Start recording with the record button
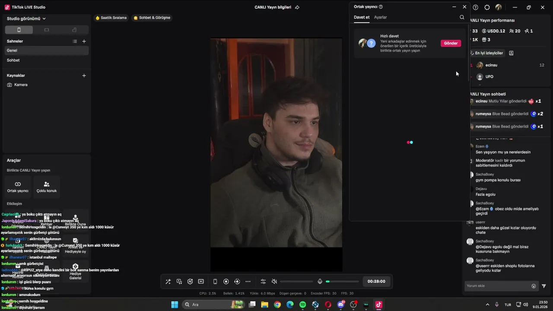The width and height of the screenshot is (553, 311). point(226,281)
